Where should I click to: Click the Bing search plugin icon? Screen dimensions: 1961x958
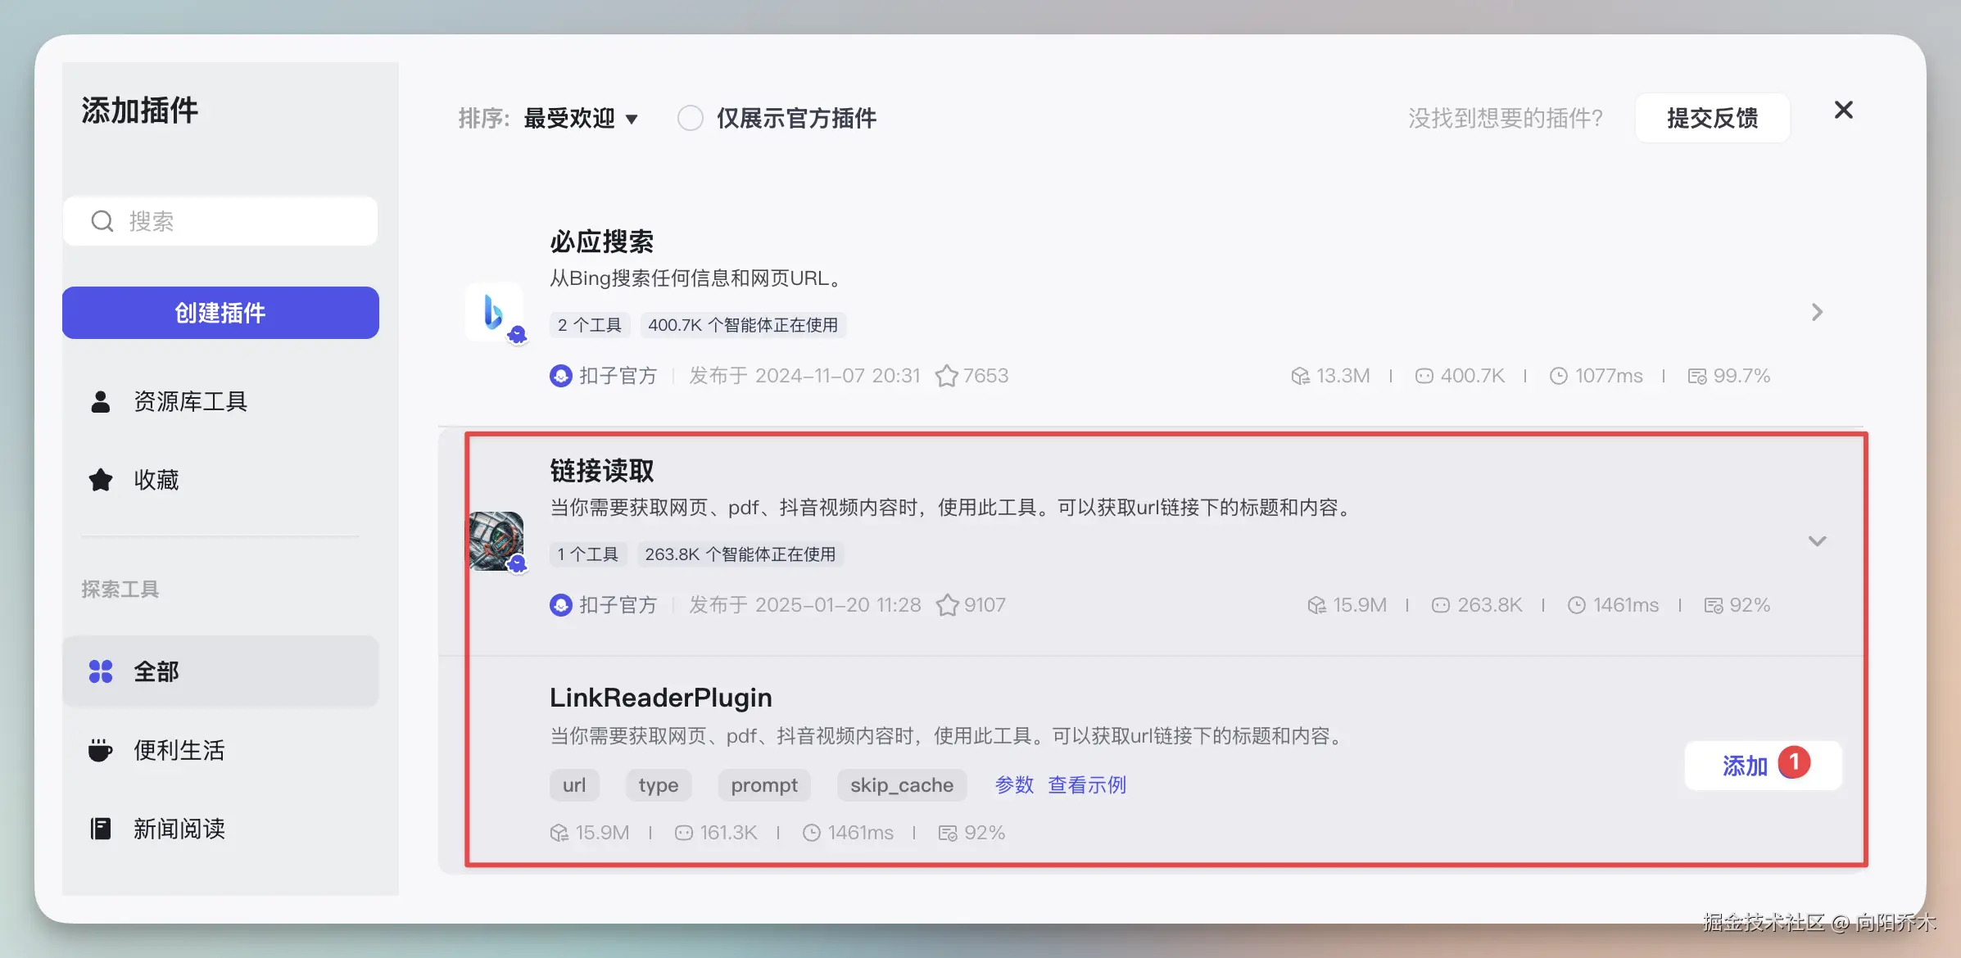coord(494,312)
